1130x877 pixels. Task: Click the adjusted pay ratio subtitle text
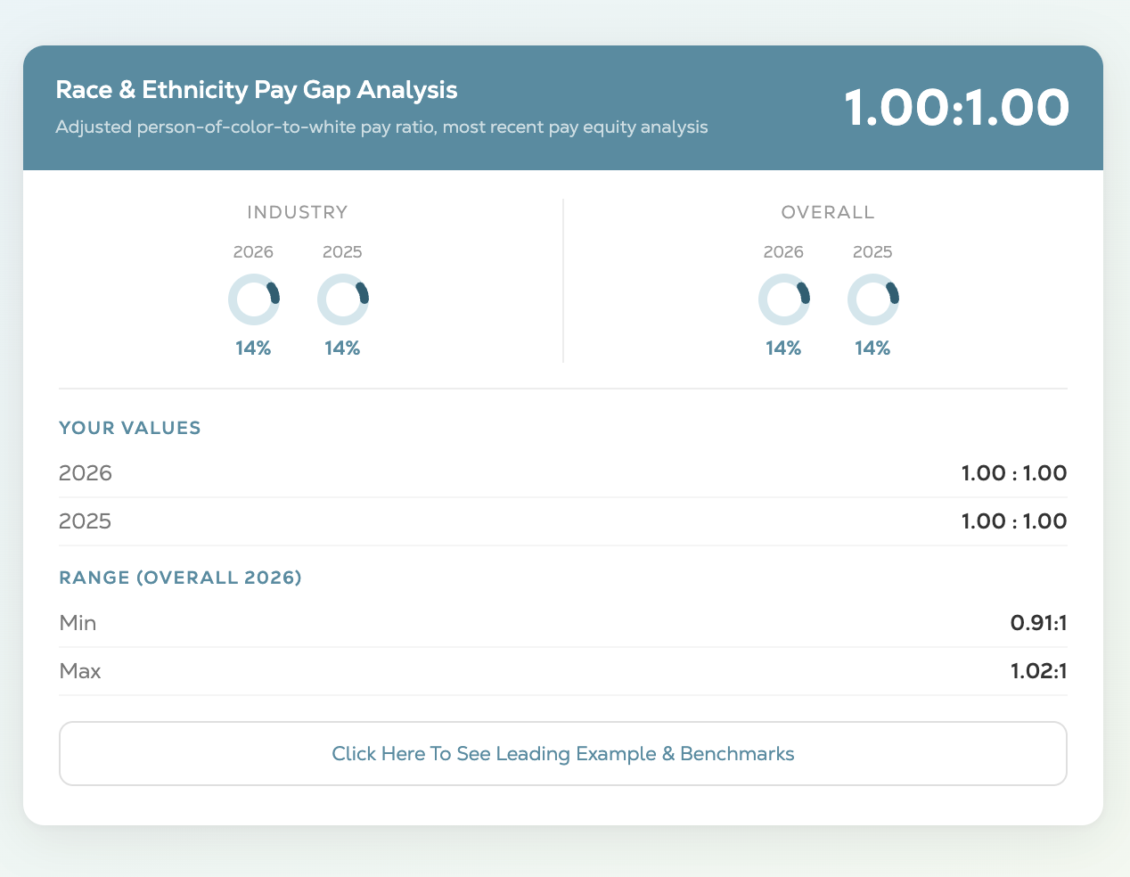tap(381, 127)
